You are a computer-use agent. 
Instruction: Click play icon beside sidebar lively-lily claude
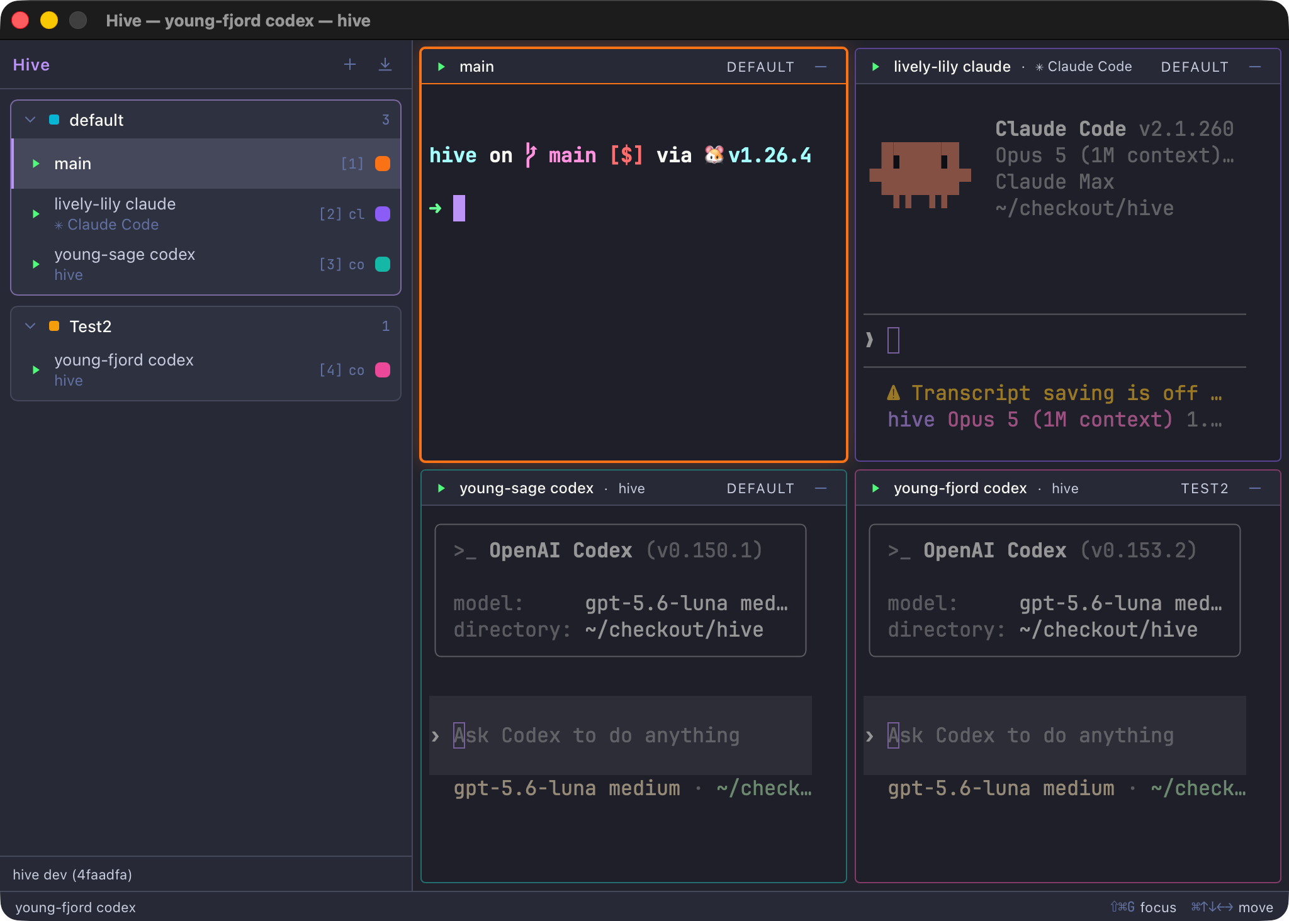[36, 214]
